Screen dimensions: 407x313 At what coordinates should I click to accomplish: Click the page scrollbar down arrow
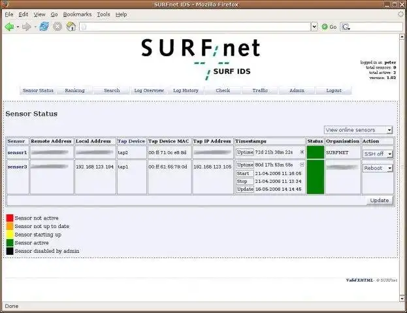pyautogui.click(x=402, y=299)
